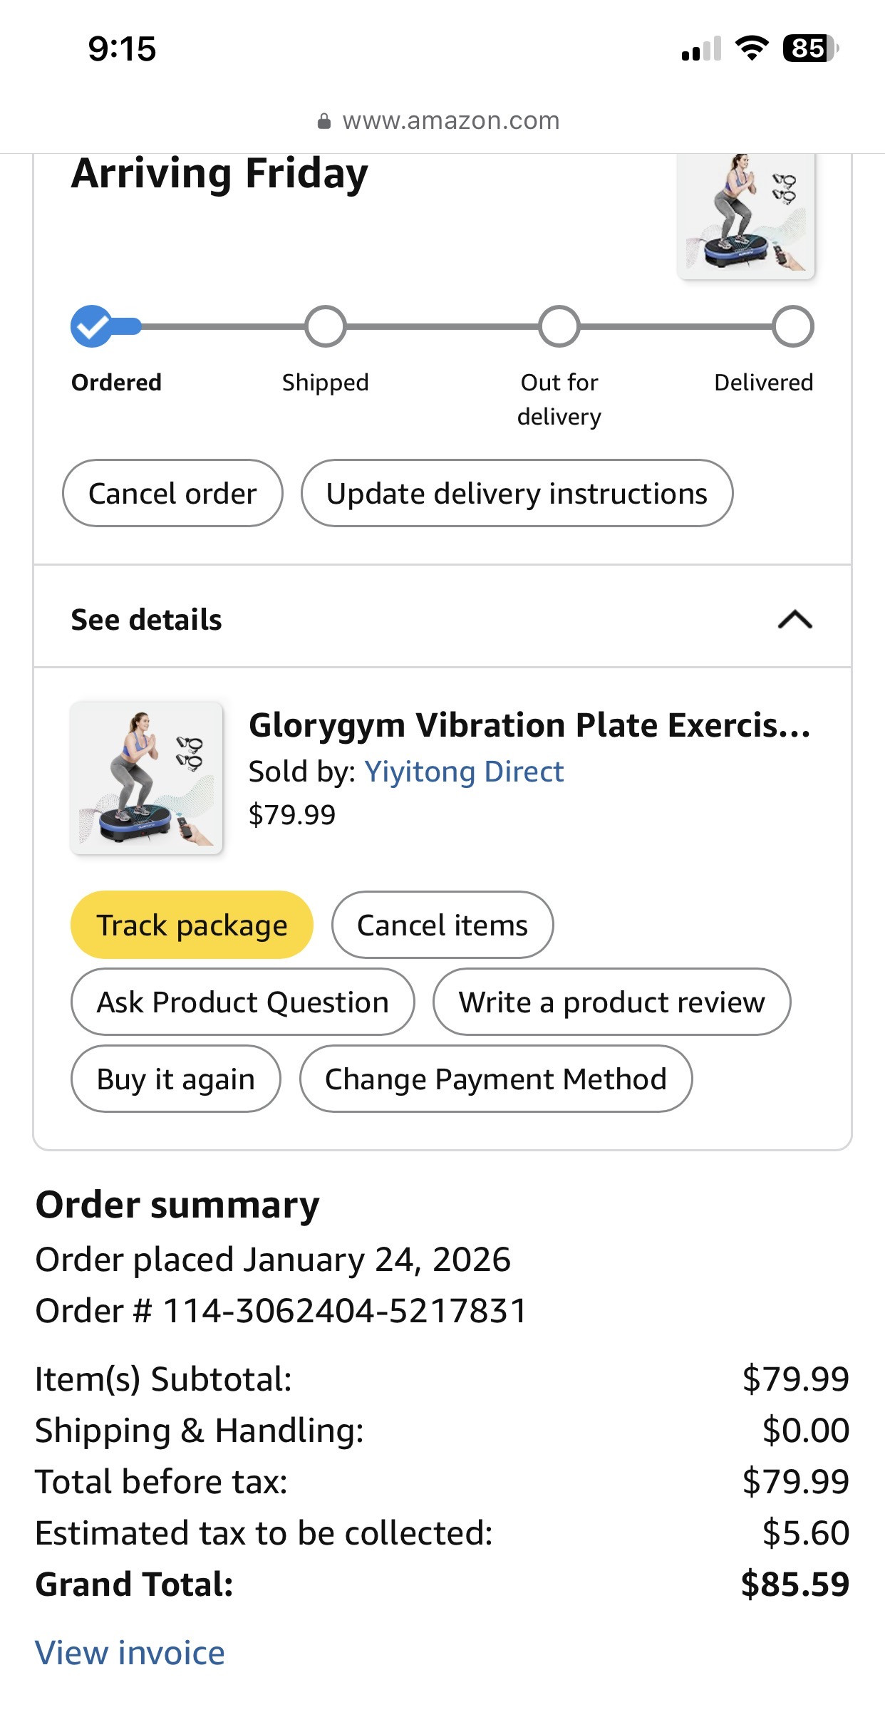Open the Glorygym product image in details
Image resolution: width=885 pixels, height=1712 pixels.
click(x=147, y=778)
